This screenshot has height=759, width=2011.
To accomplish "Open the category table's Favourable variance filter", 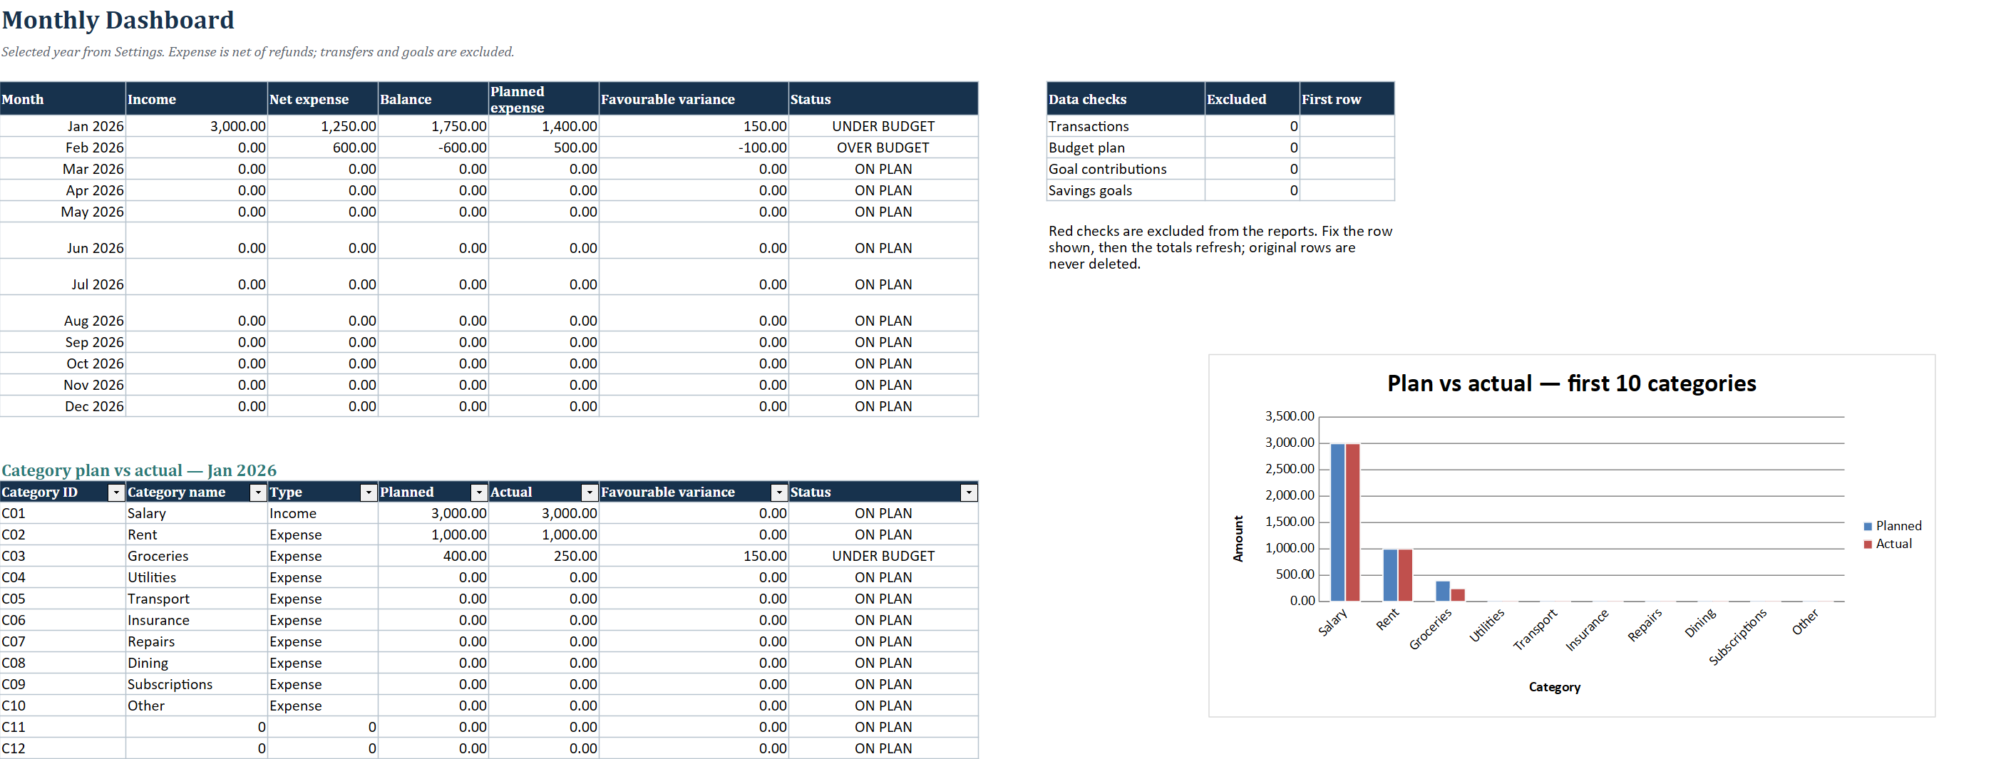I will point(779,492).
